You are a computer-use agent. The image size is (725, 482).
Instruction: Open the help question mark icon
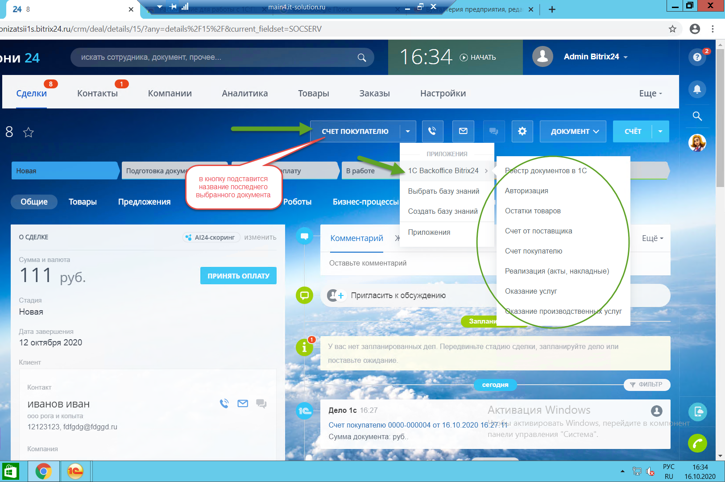click(x=697, y=57)
